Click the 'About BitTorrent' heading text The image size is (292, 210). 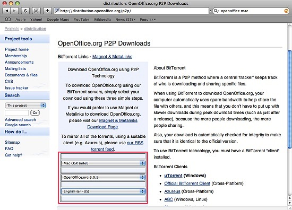(x=169, y=68)
